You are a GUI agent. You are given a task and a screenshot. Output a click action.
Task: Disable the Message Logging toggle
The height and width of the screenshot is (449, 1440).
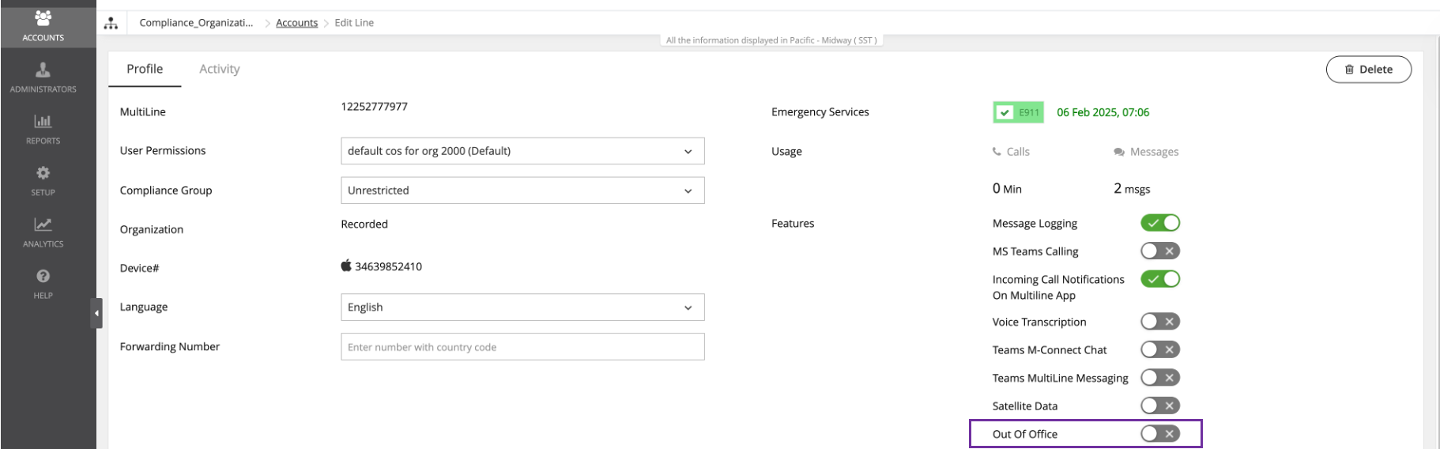[x=1159, y=223]
